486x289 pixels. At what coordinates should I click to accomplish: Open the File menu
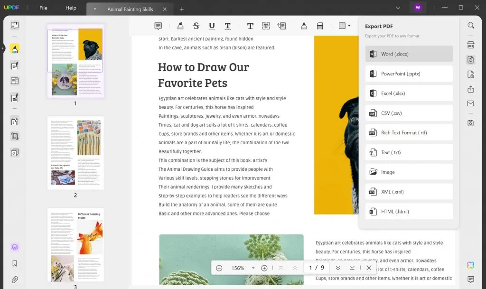point(43,8)
